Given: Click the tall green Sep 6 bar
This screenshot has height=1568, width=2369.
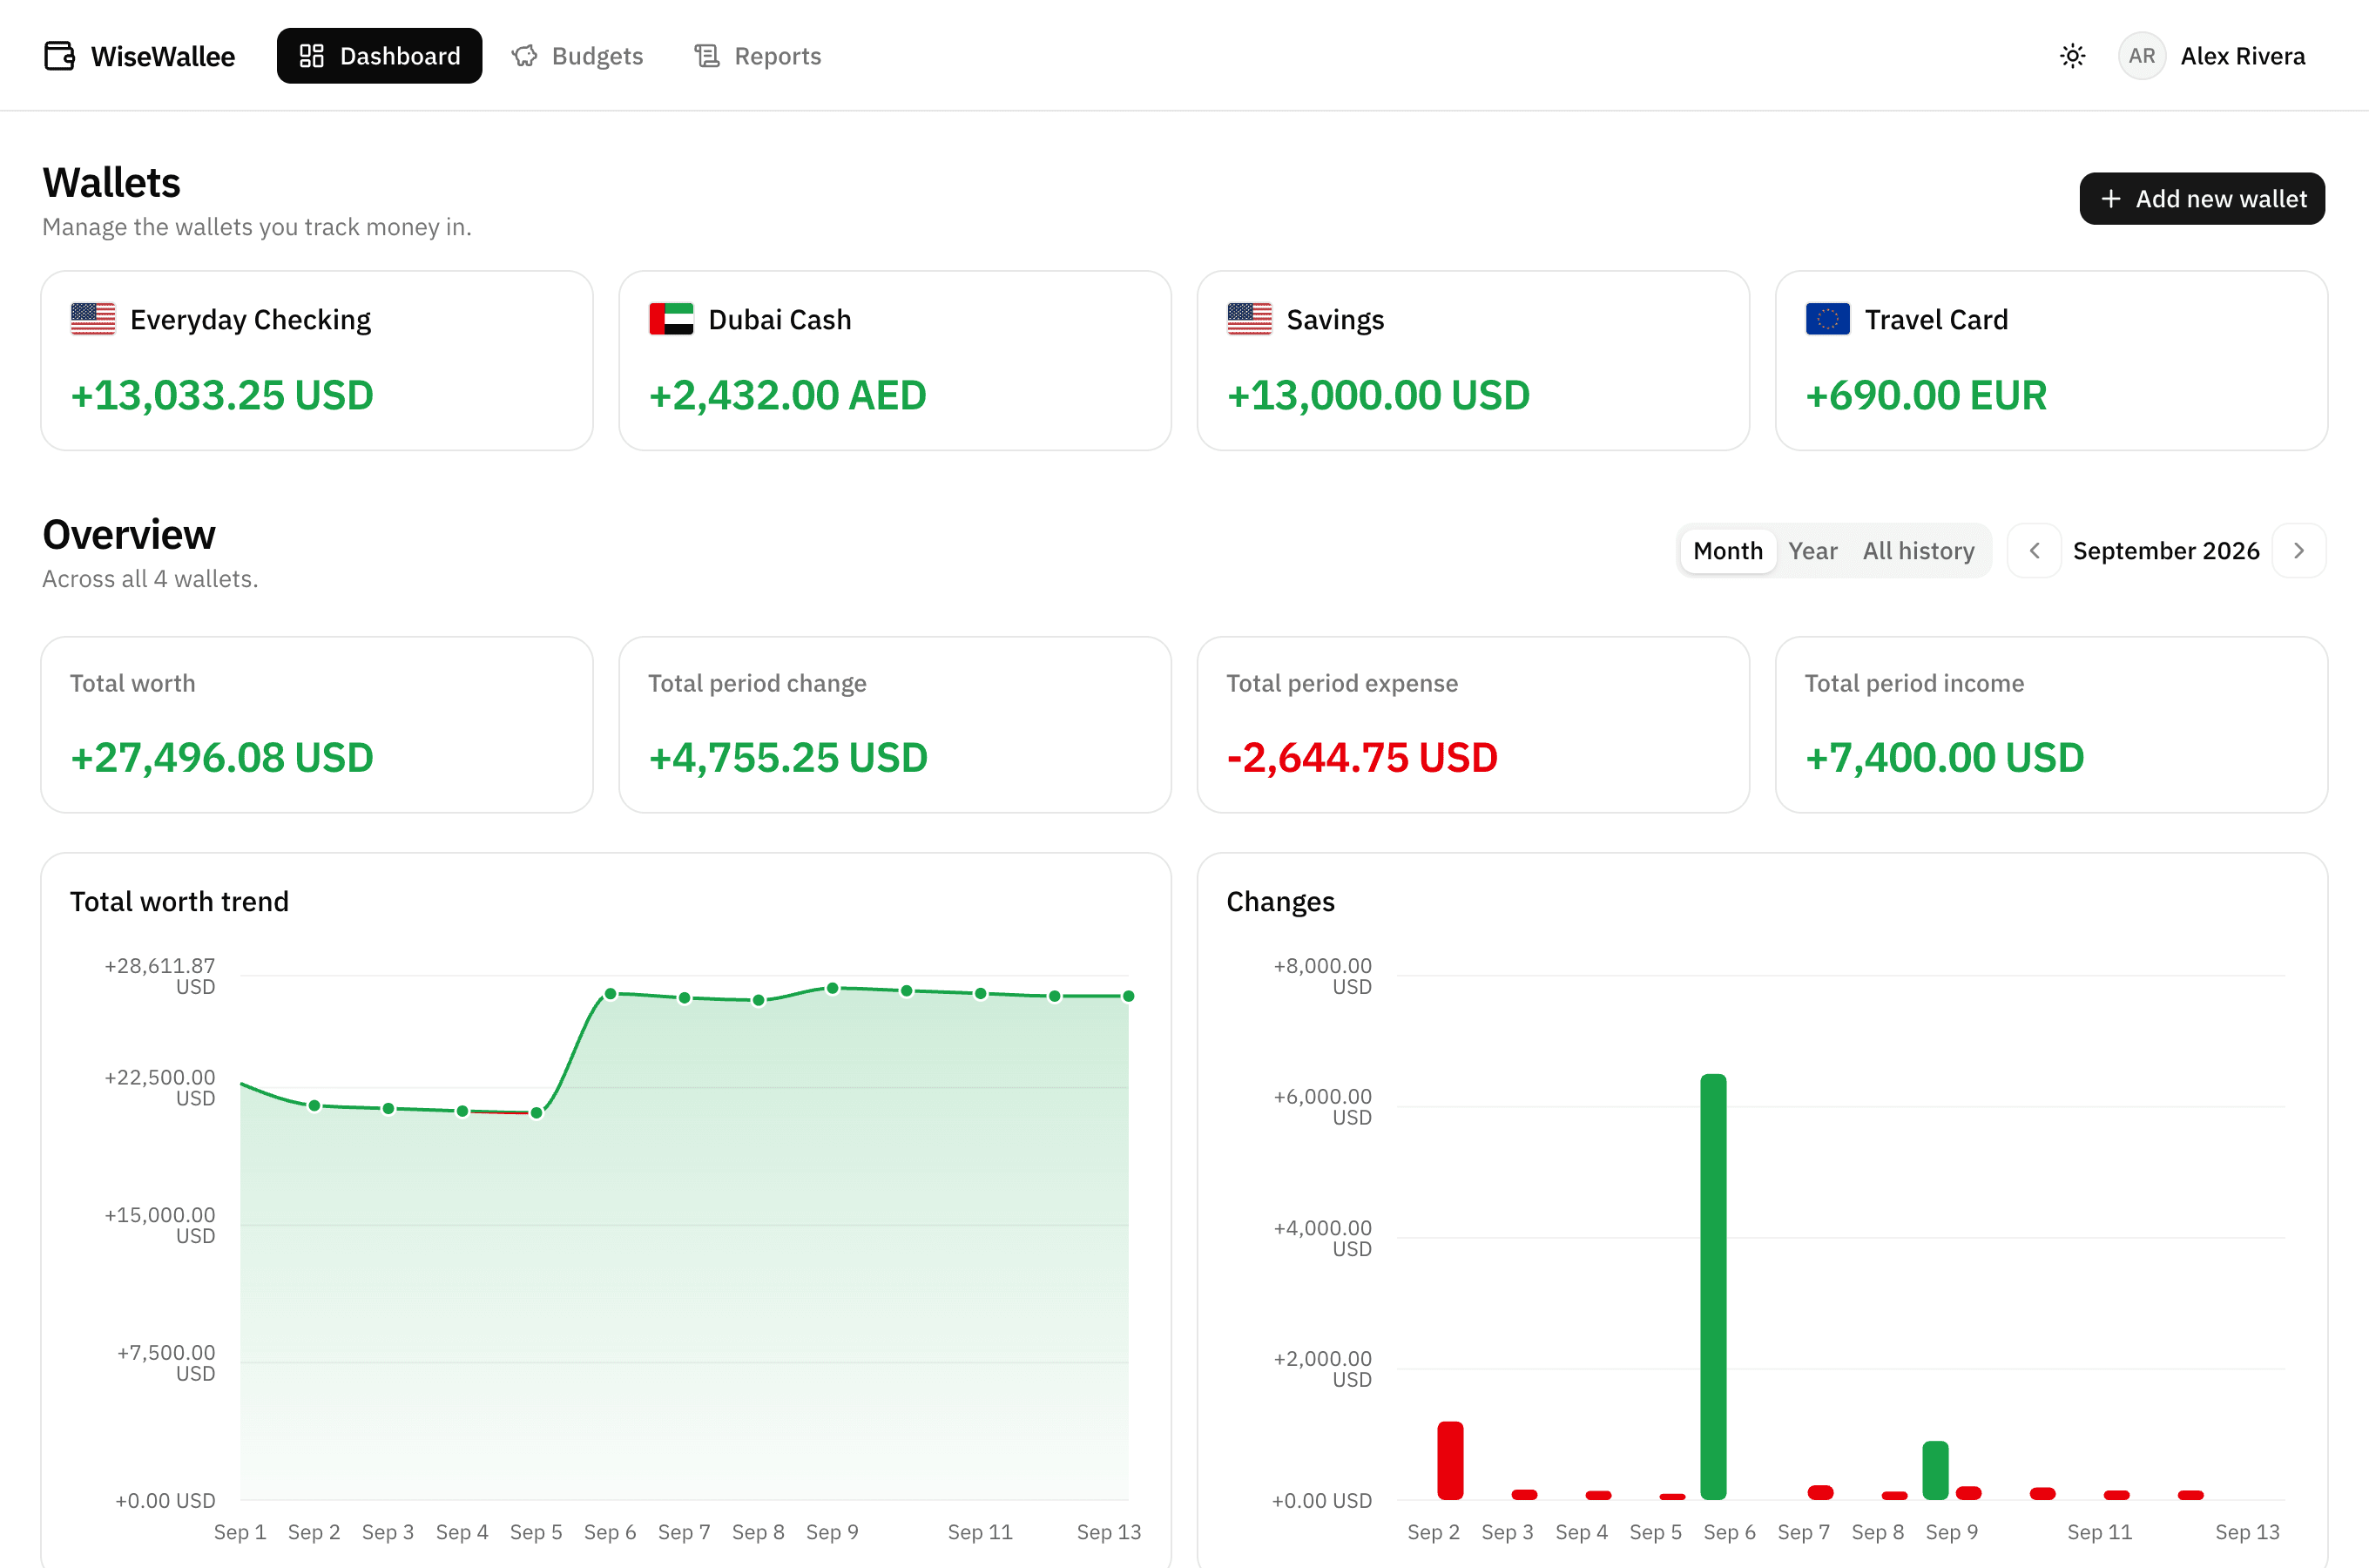Looking at the screenshot, I should coord(1713,1287).
